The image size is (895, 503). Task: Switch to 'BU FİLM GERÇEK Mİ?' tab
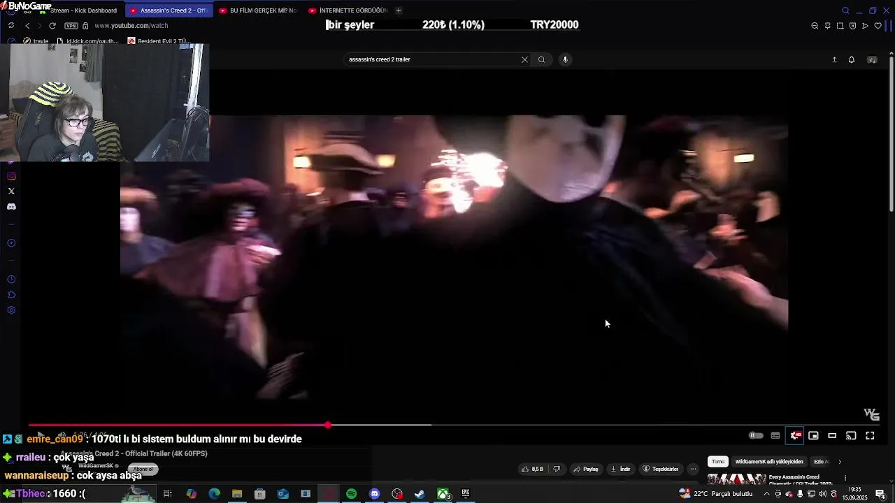[257, 10]
